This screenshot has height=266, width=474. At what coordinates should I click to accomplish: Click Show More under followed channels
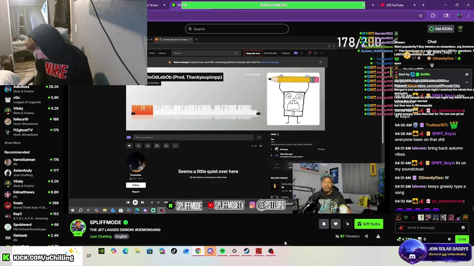pyautogui.click(x=12, y=143)
